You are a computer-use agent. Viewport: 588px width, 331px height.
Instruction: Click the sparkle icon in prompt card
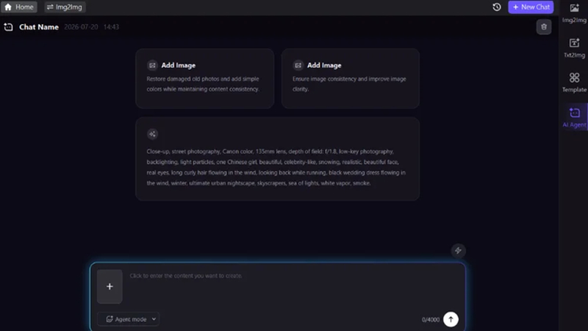(x=152, y=134)
